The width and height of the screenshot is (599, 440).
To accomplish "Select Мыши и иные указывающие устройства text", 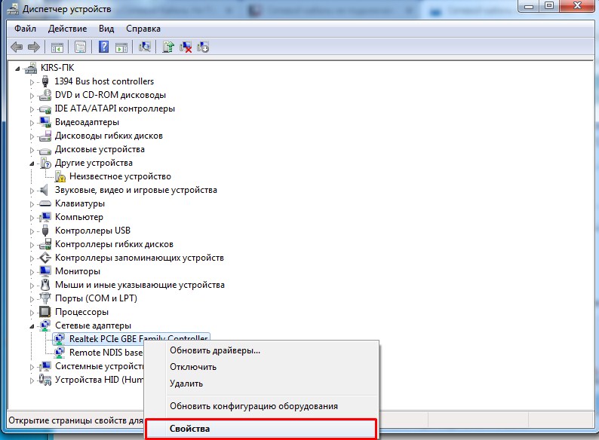I will click(140, 285).
